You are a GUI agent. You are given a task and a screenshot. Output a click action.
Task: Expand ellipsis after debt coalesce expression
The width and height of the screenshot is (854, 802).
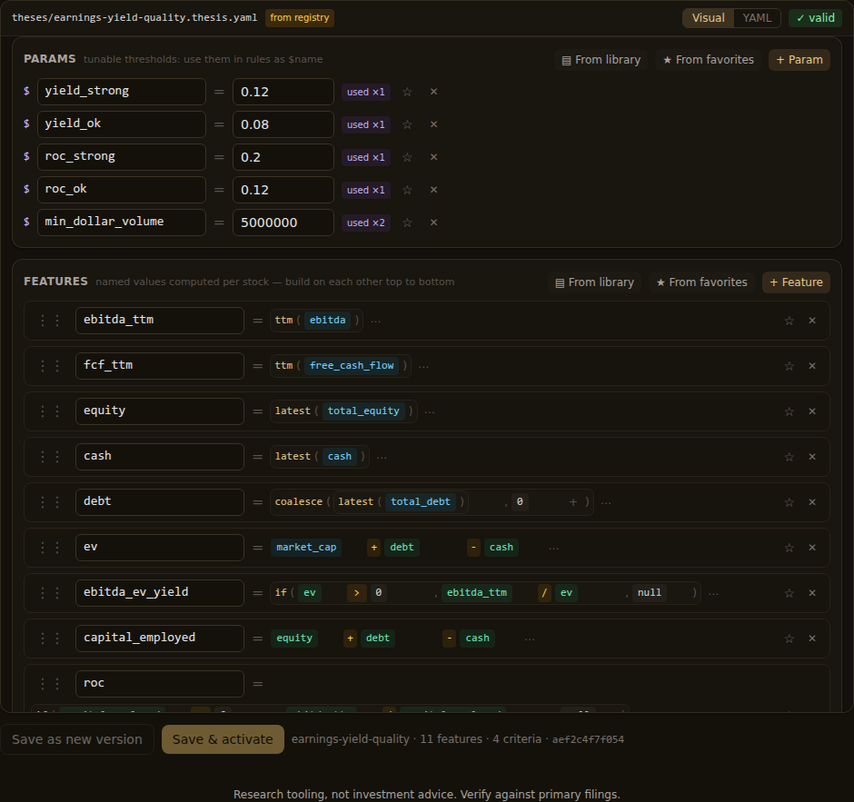point(606,502)
